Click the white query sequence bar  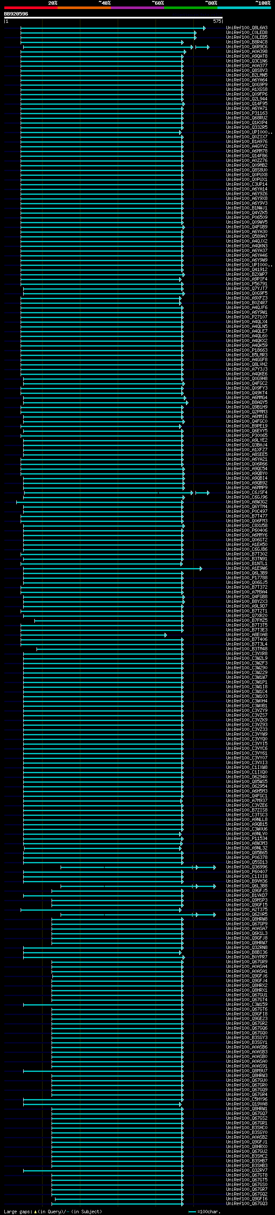pos(113,18)
